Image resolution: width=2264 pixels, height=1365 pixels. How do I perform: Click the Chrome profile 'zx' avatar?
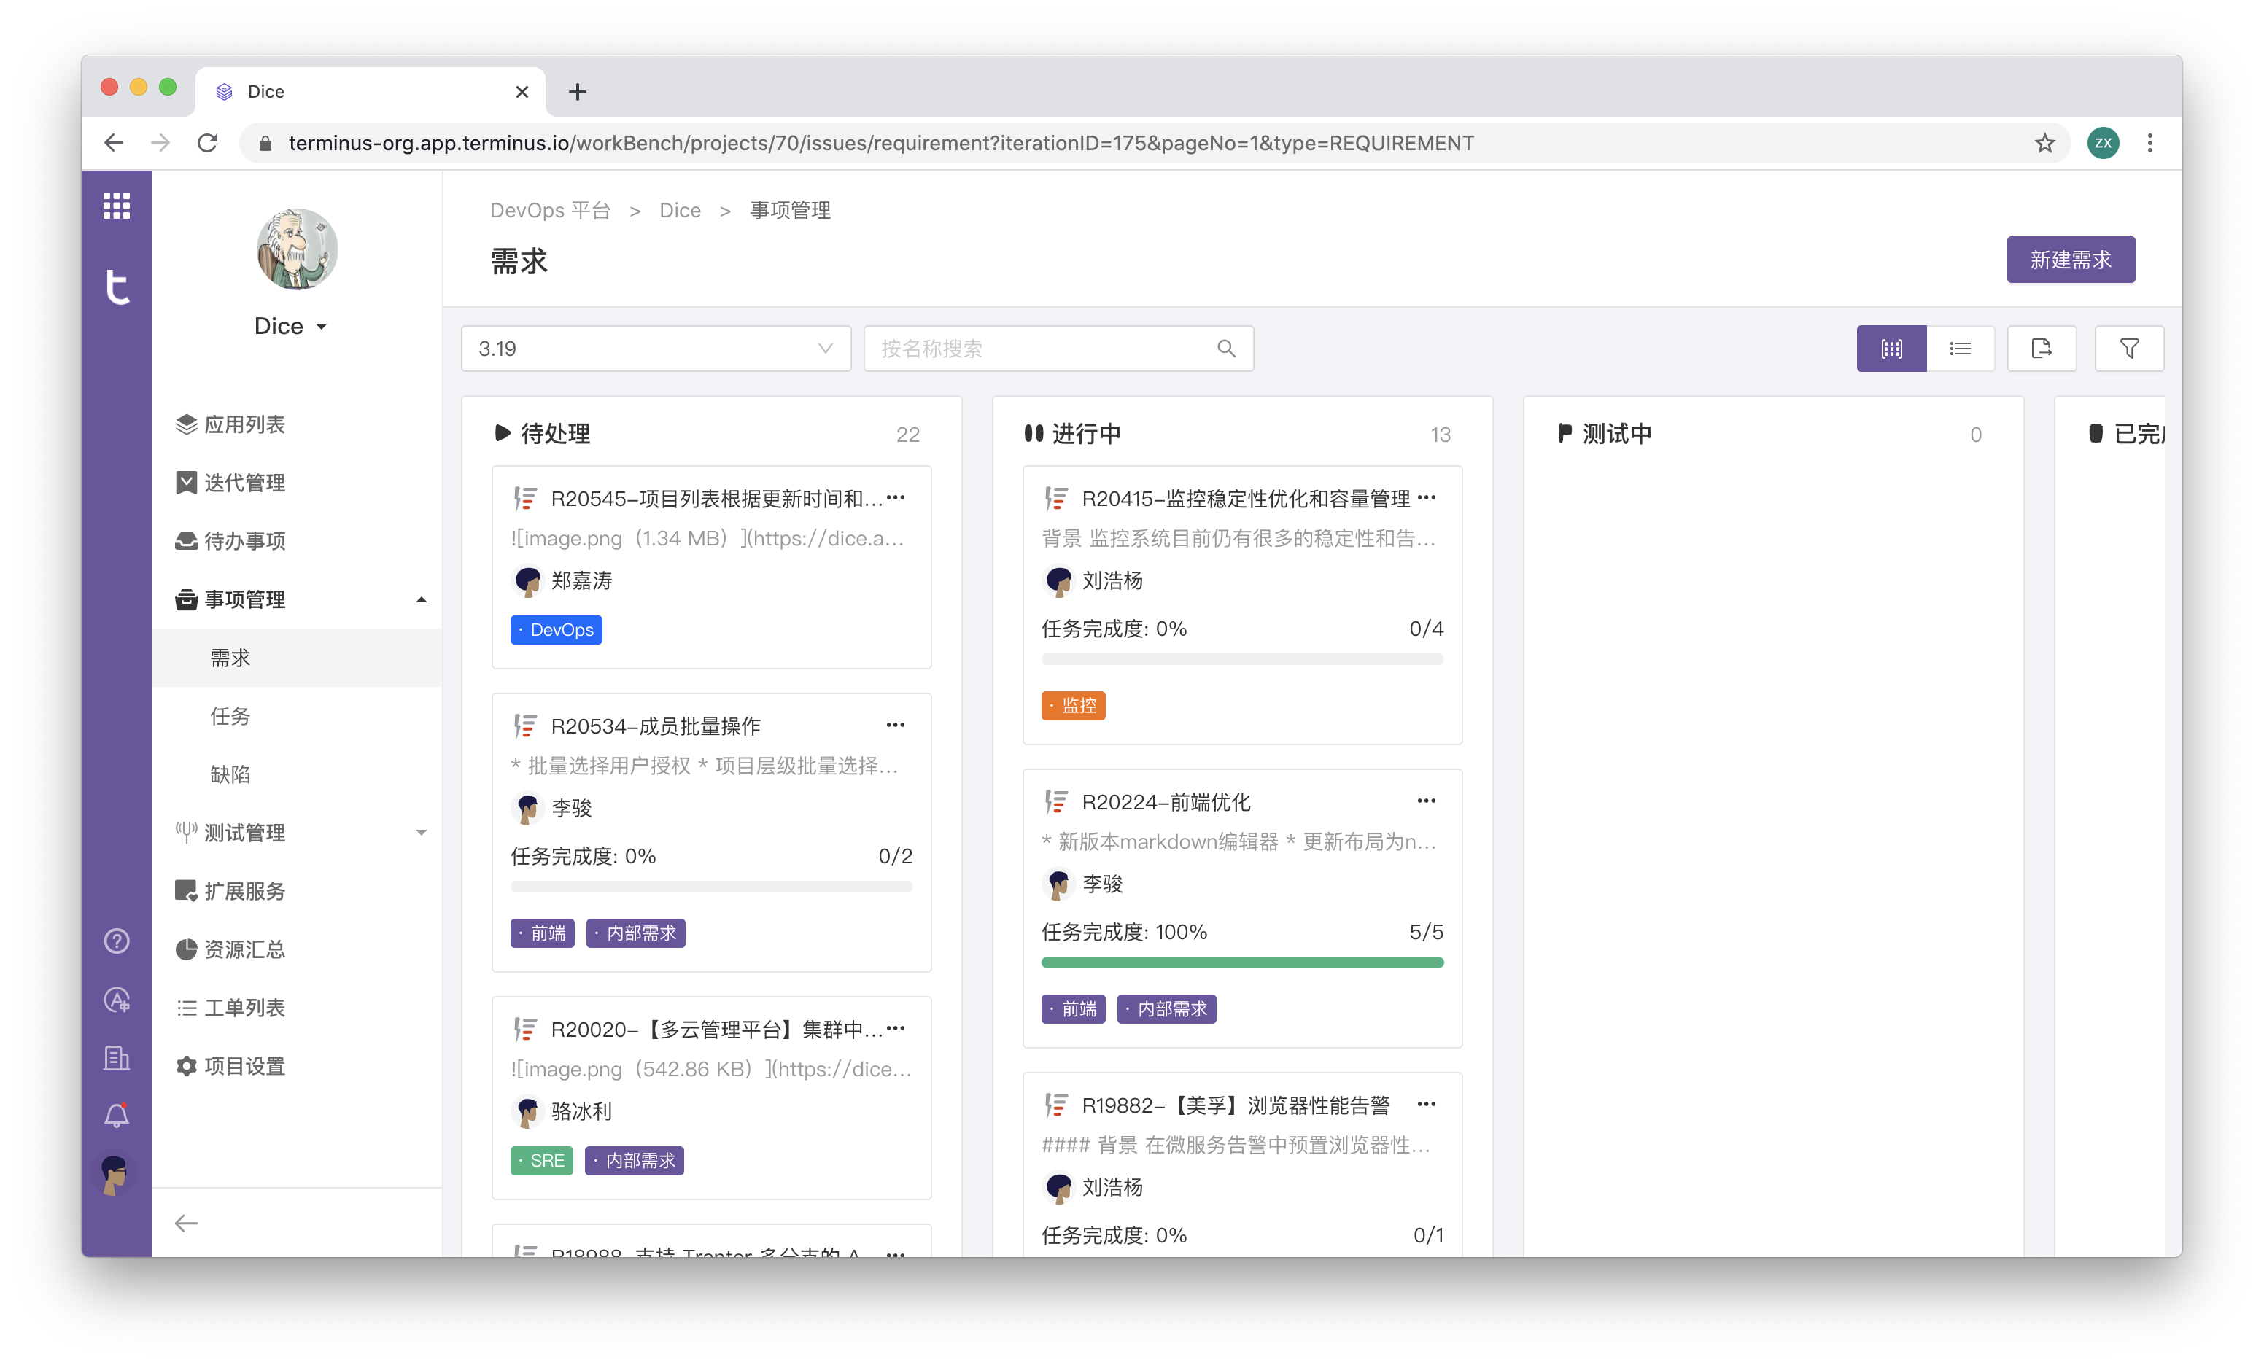pyautogui.click(x=2104, y=144)
